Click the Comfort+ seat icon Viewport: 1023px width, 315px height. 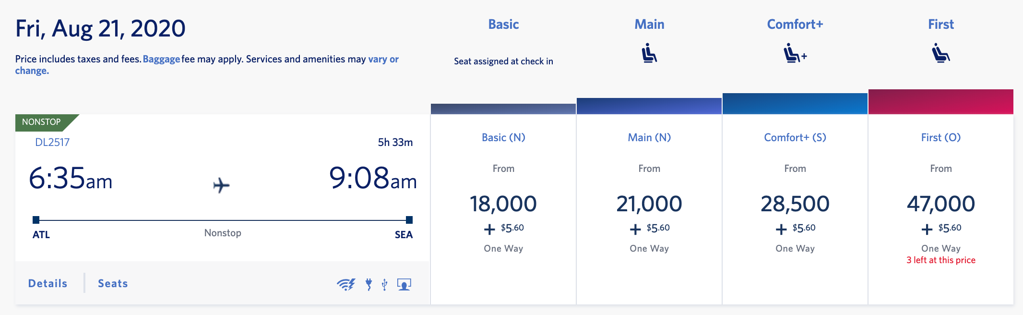[x=795, y=53]
